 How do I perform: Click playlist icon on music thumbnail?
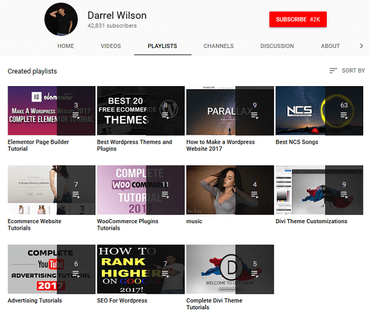[255, 195]
